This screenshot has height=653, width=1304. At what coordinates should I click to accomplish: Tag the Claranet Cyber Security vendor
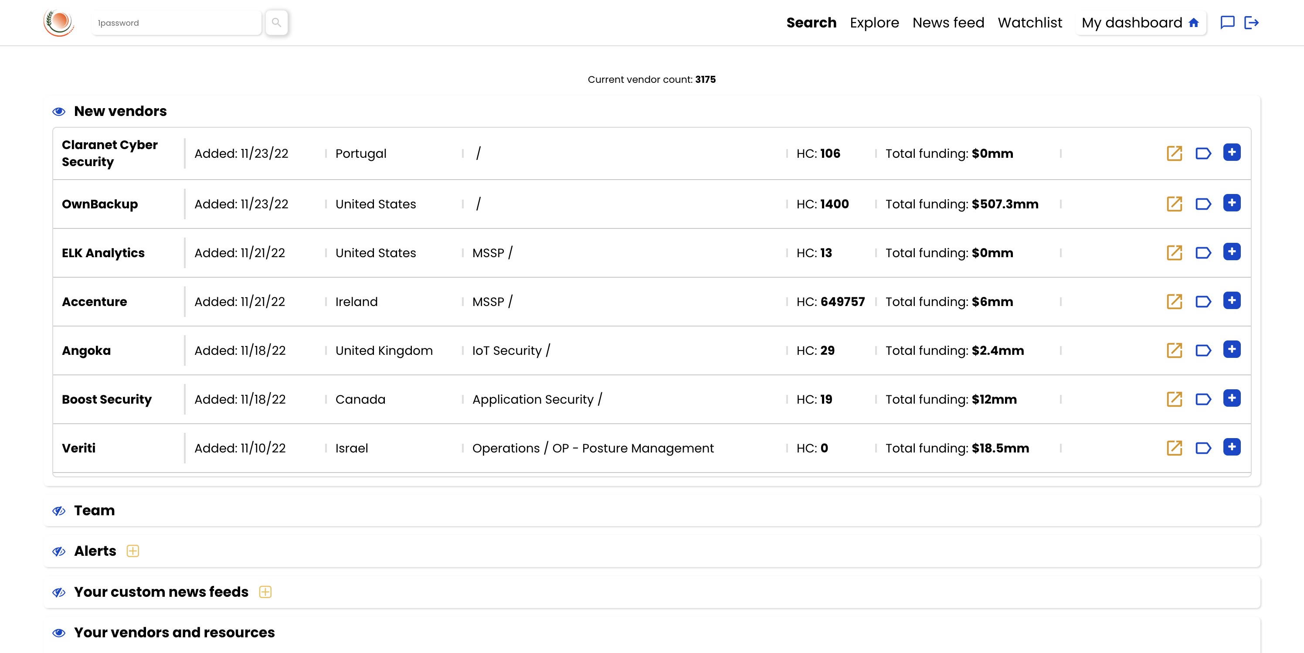point(1203,153)
